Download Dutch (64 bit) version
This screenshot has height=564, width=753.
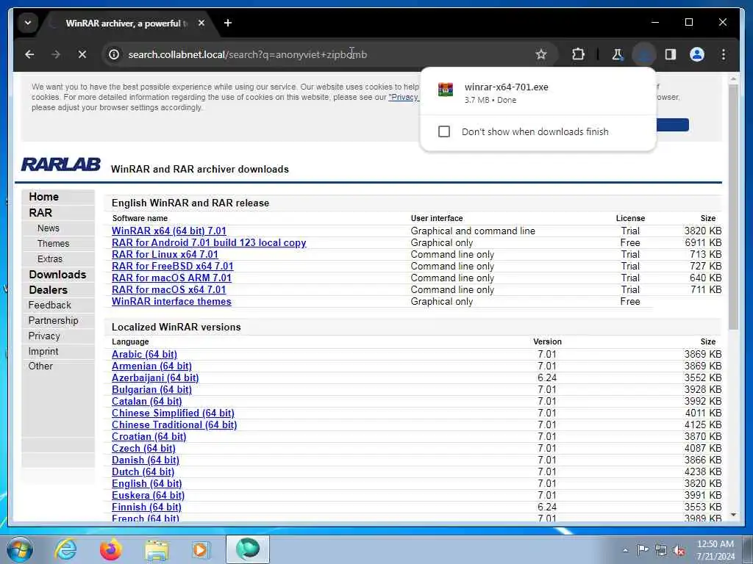[x=143, y=472]
